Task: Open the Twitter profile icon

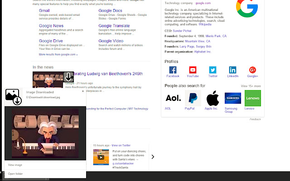Action: (x=213, y=70)
